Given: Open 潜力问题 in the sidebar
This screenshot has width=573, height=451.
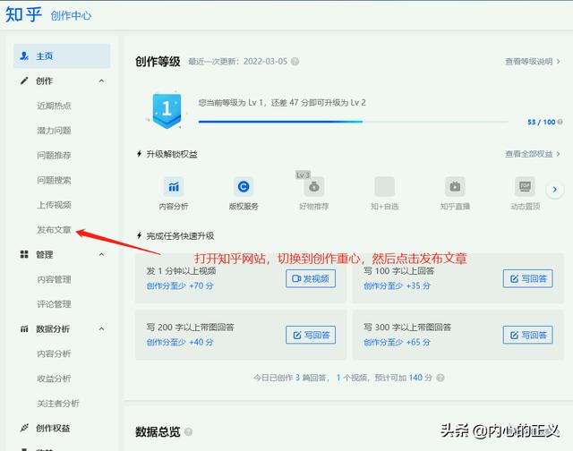Looking at the screenshot, I should (x=54, y=131).
